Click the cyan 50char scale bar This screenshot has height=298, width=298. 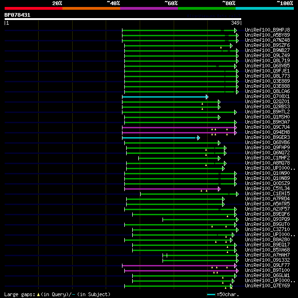pyautogui.click(x=211, y=295)
